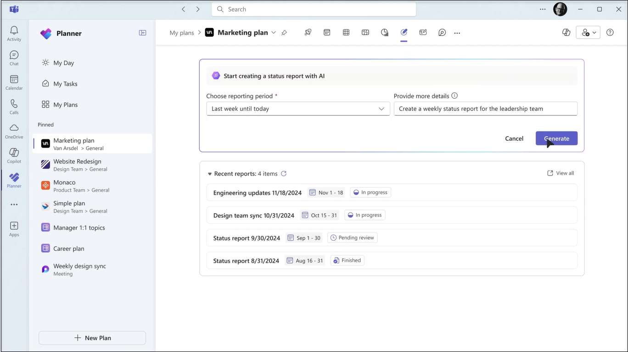The image size is (628, 352).
Task: Switch to the grid view icon
Action: coord(346,33)
